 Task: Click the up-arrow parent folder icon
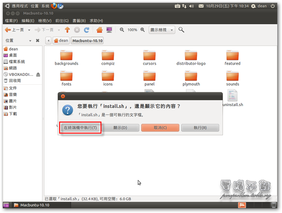click(x=68, y=30)
